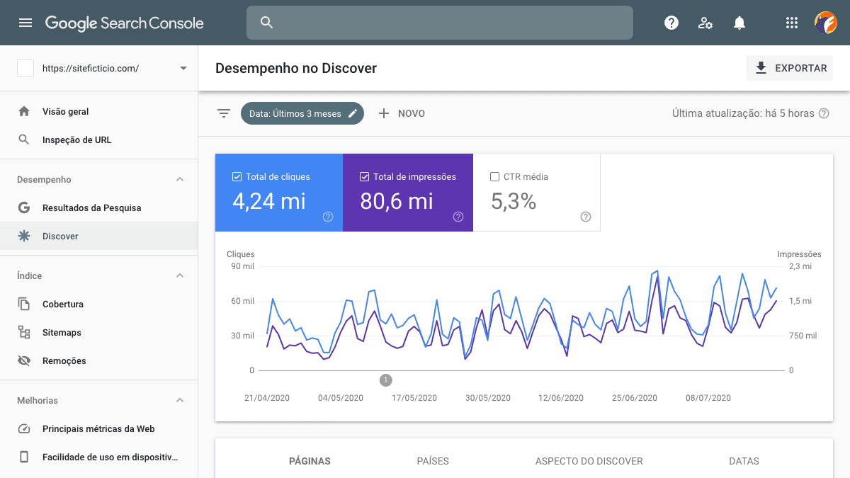Screen dimensions: 850x478
Task: Click the Total de impressões purple card
Action: tap(408, 193)
